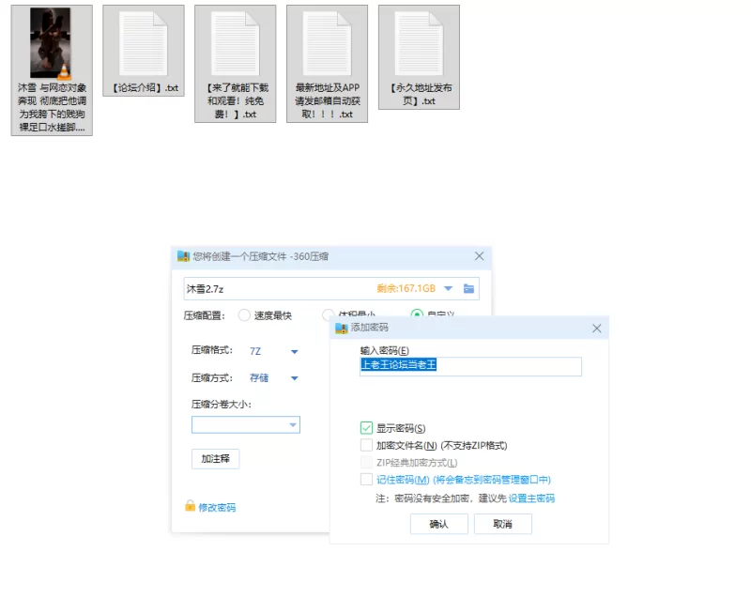Viewport: 751px width, 613px height.
Task: Expand the archive path history dropdown arrow
Action: pyautogui.click(x=448, y=288)
